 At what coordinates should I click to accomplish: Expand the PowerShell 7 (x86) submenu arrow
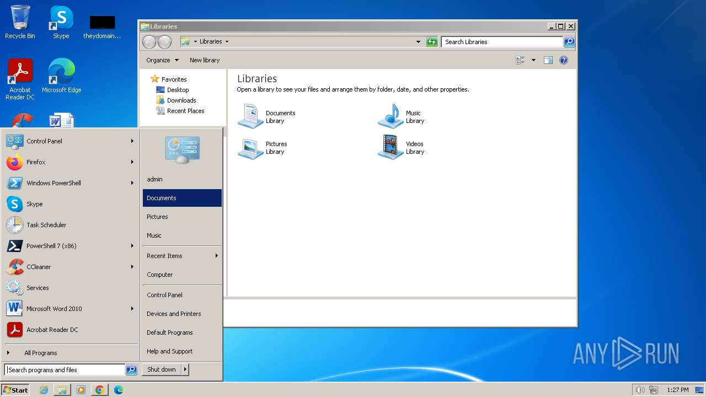(x=132, y=246)
